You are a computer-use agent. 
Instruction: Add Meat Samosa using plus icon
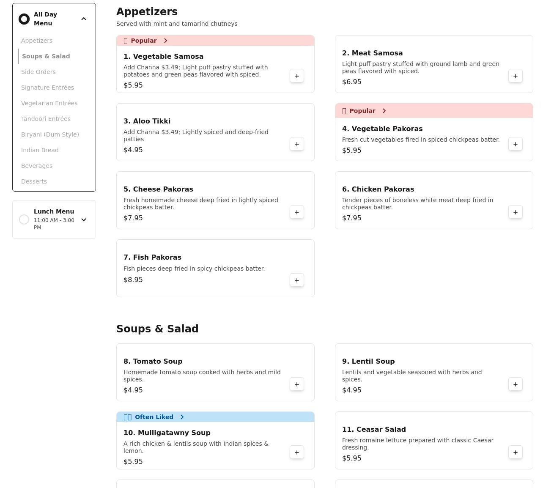click(x=515, y=76)
